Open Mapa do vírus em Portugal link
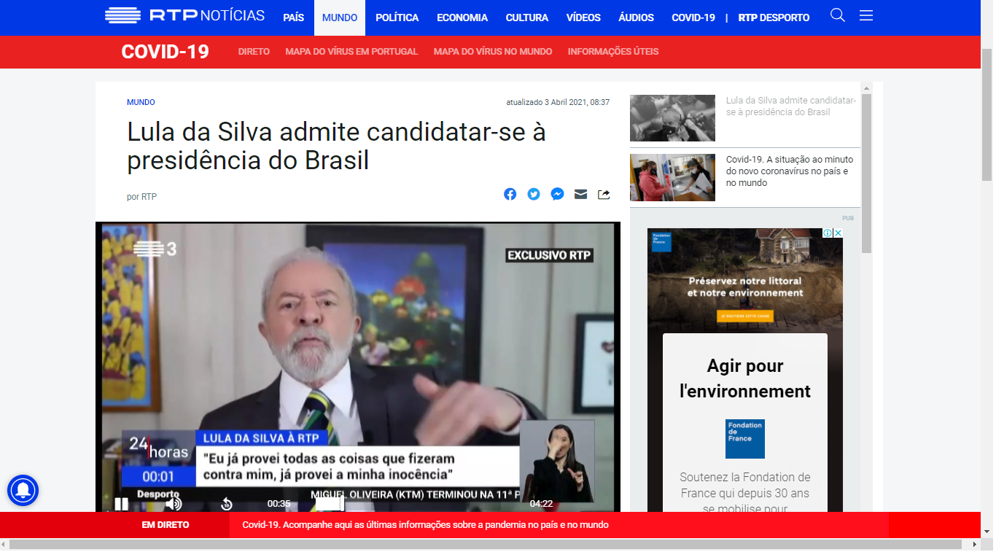The height and width of the screenshot is (560, 996). click(x=351, y=52)
